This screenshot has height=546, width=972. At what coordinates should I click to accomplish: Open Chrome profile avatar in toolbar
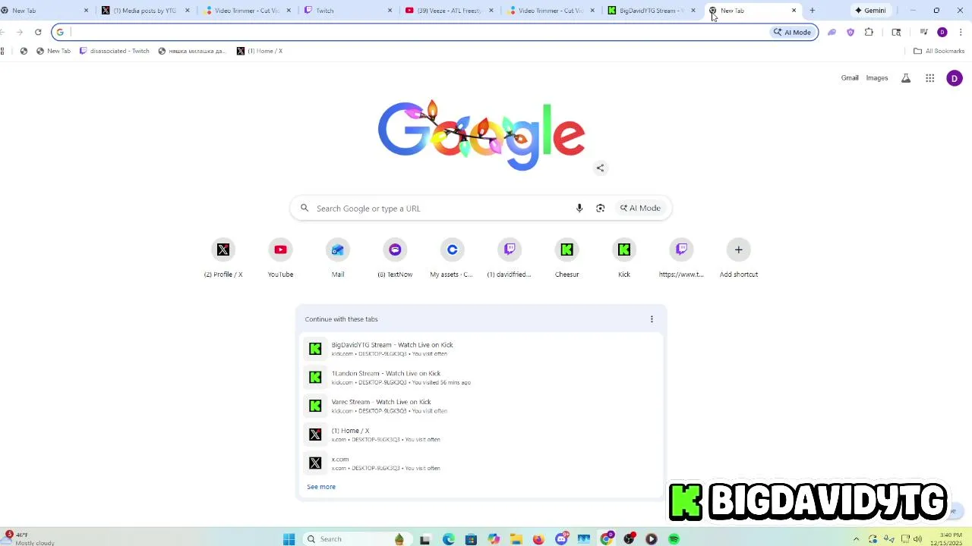pyautogui.click(x=942, y=32)
